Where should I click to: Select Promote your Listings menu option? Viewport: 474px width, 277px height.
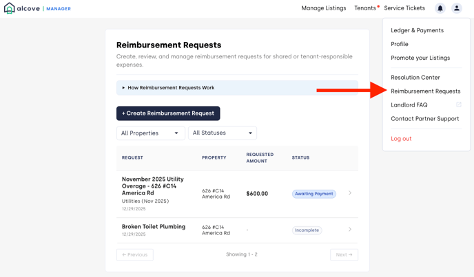[x=420, y=58]
